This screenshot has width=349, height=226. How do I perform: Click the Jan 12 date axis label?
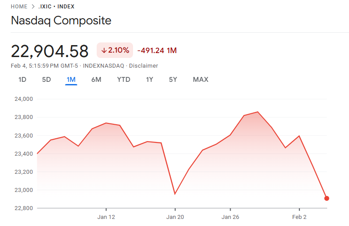[106, 217]
